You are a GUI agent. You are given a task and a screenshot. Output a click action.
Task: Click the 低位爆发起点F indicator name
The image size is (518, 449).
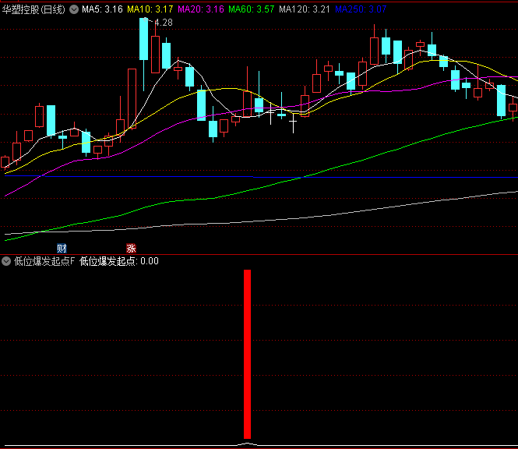[44, 261]
